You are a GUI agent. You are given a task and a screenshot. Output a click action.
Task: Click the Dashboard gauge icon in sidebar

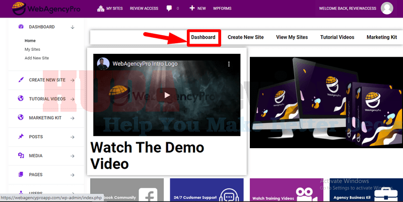[21, 27]
